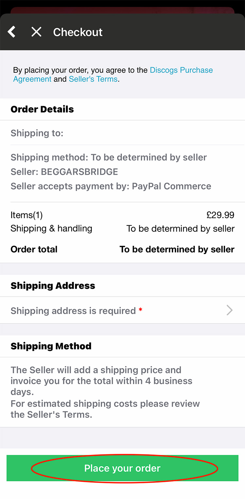
Task: Select the 'Shipping address is required' row
Action: point(73,311)
